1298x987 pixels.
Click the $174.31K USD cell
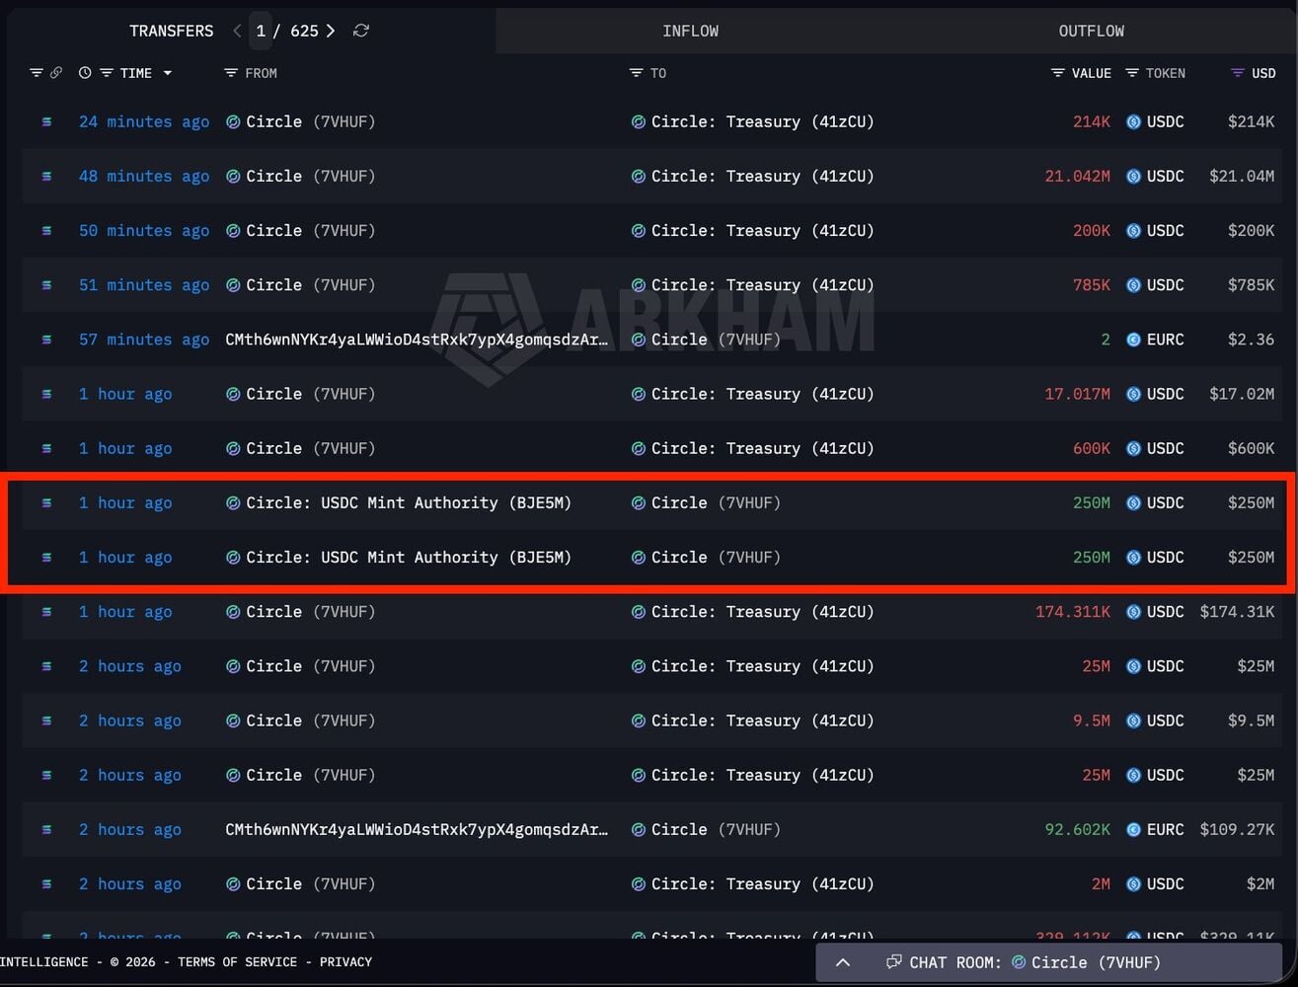(1237, 611)
